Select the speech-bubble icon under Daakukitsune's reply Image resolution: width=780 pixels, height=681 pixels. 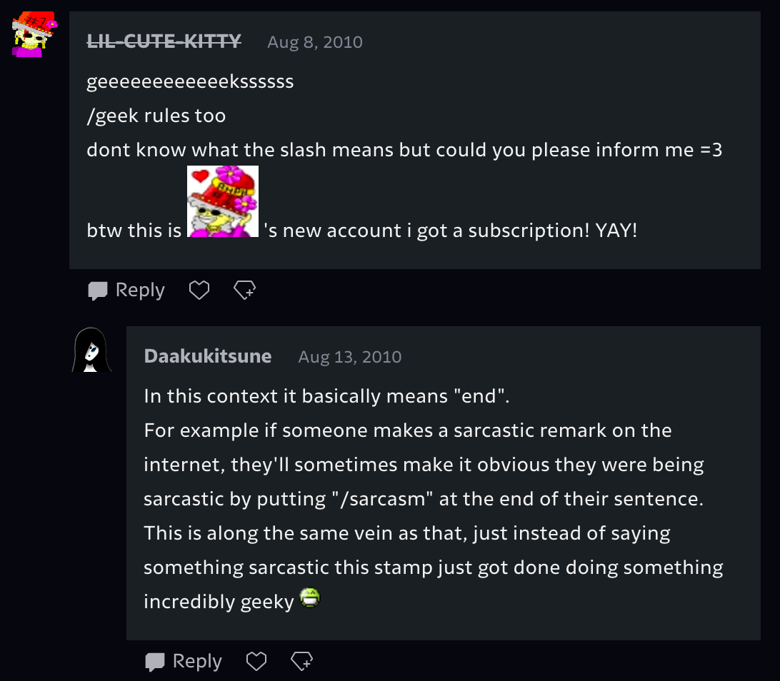point(156,661)
